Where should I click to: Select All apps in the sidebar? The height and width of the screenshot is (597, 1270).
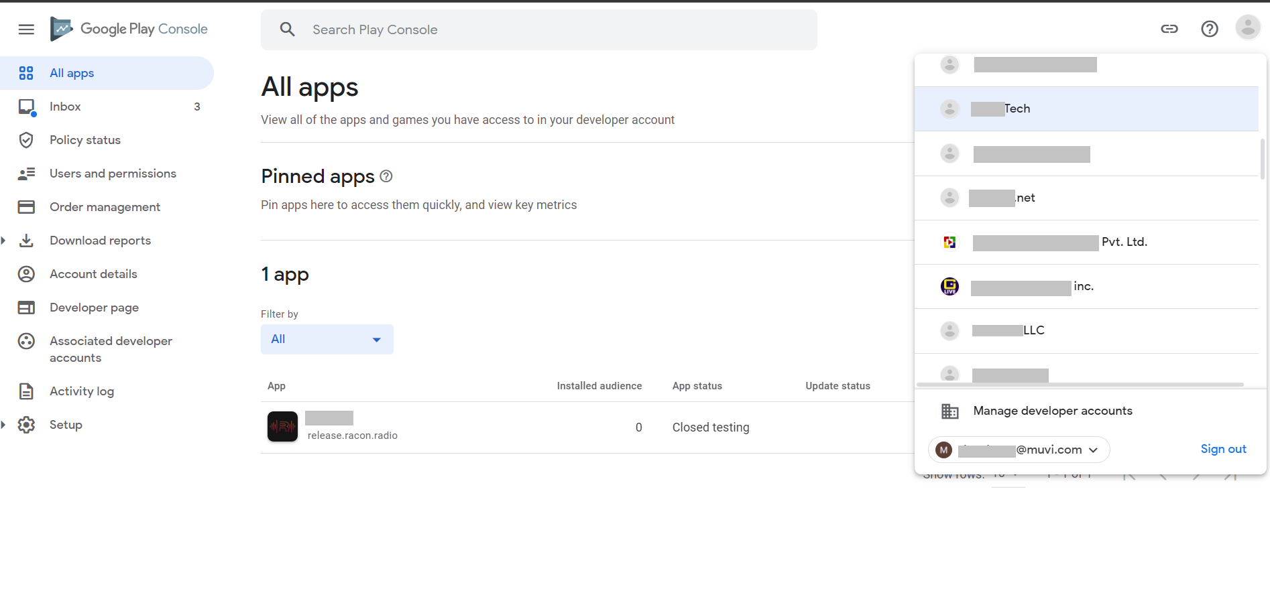[x=107, y=73]
